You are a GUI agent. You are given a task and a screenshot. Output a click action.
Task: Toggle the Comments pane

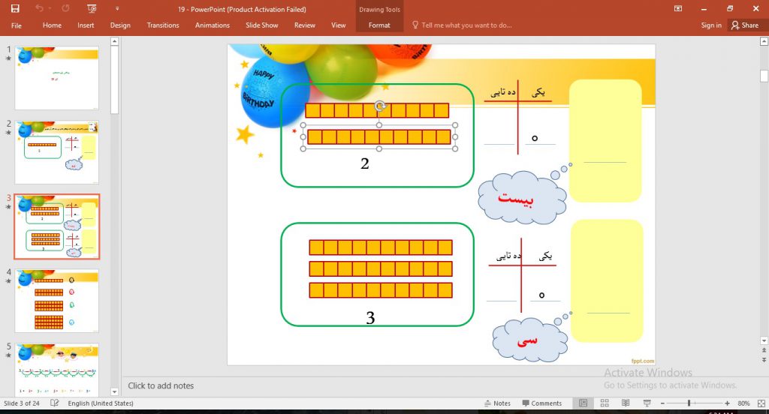541,403
